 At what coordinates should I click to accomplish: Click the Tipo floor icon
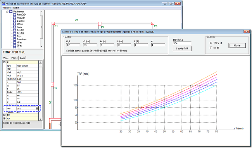pos(14,36)
